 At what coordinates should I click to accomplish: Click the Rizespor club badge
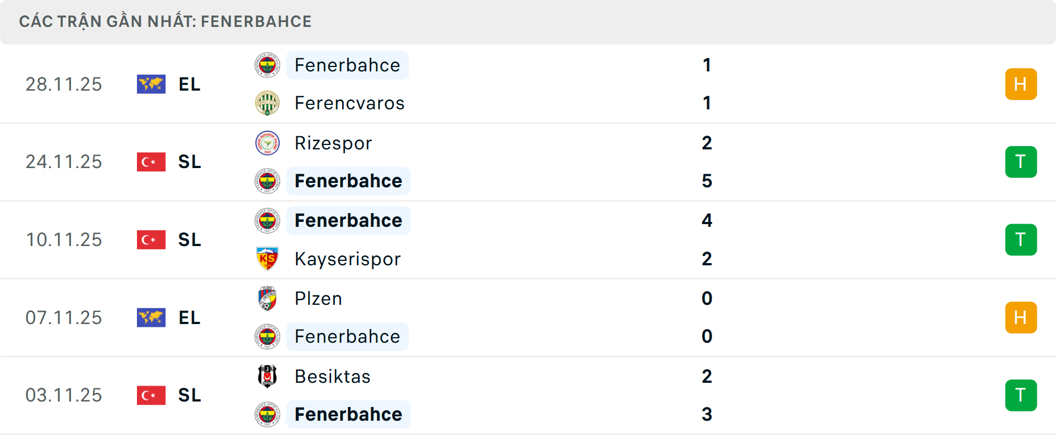(267, 143)
